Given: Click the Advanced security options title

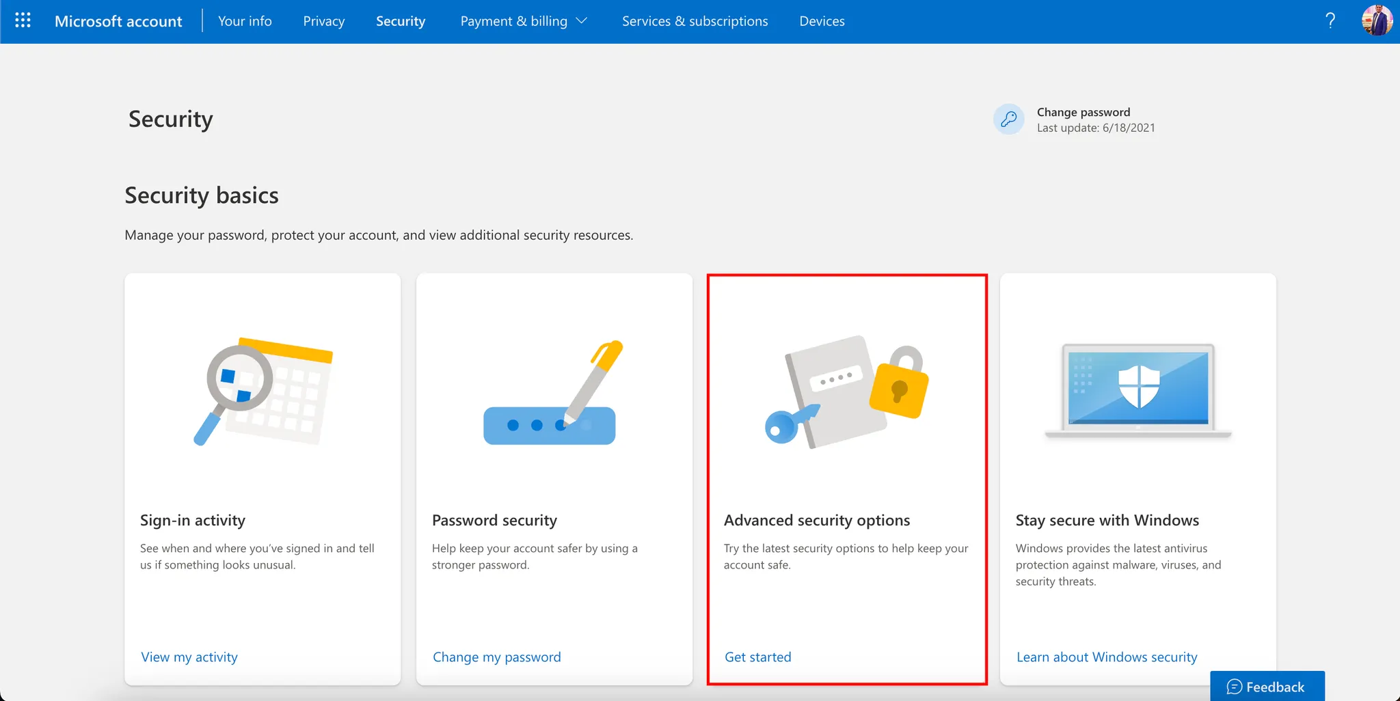Looking at the screenshot, I should pos(817,520).
